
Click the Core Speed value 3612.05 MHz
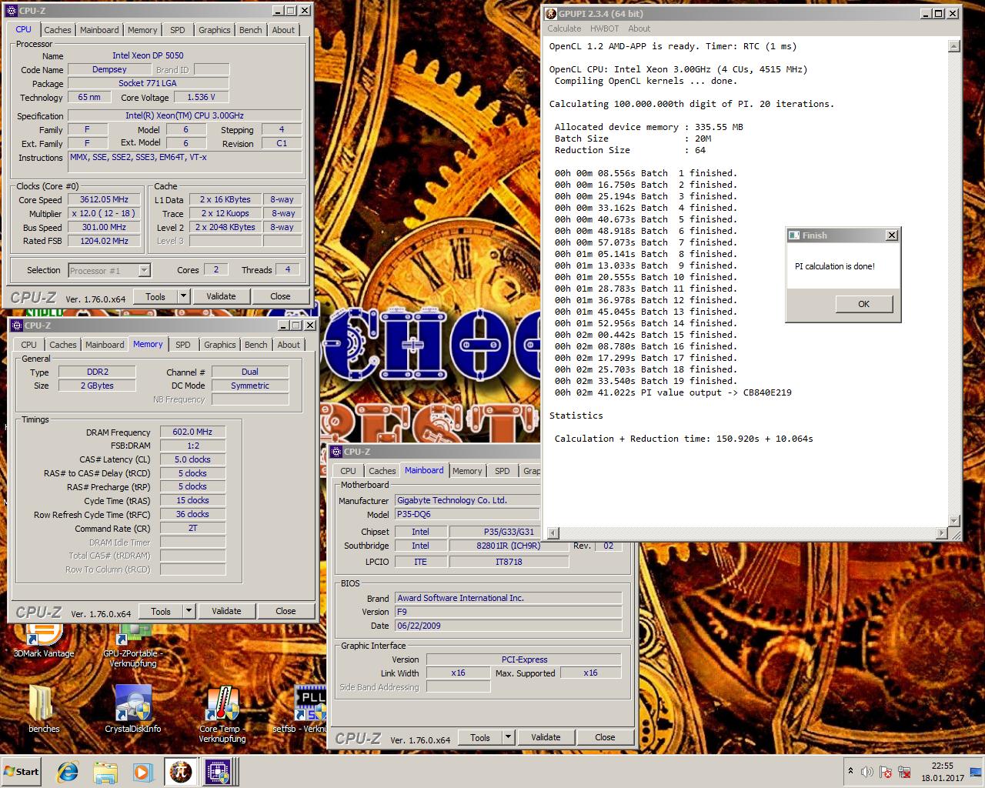click(x=105, y=199)
